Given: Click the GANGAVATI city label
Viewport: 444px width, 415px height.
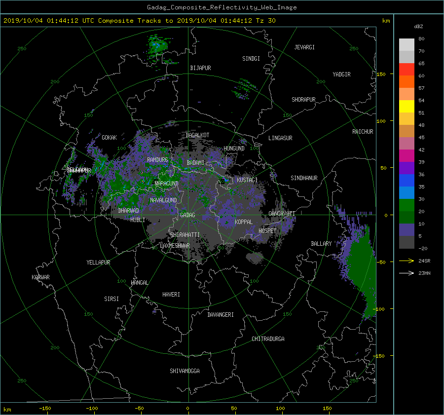Looking at the screenshot, I should [282, 213].
